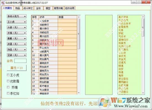The image size is (152, 110).
Task: Select 金蝉脱壳 in skill list
Action: click(x=123, y=27)
